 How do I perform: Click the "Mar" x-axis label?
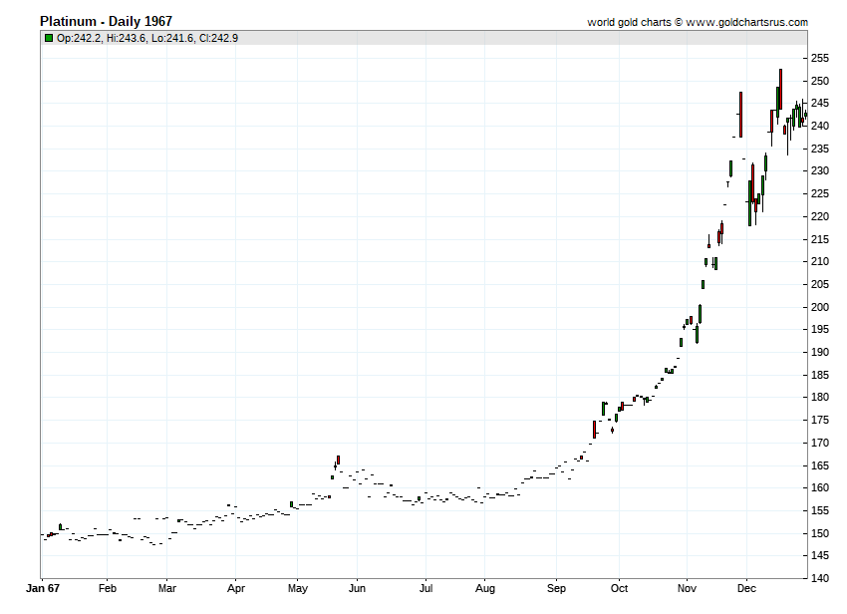167,589
